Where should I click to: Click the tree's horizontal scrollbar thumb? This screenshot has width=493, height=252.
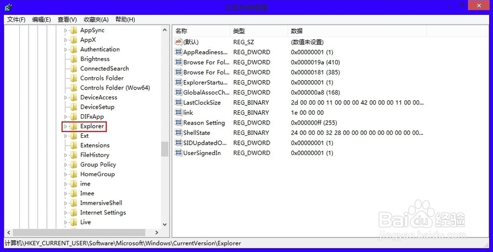click(x=79, y=232)
